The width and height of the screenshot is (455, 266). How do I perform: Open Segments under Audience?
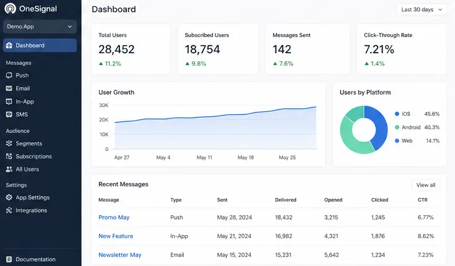[28, 144]
